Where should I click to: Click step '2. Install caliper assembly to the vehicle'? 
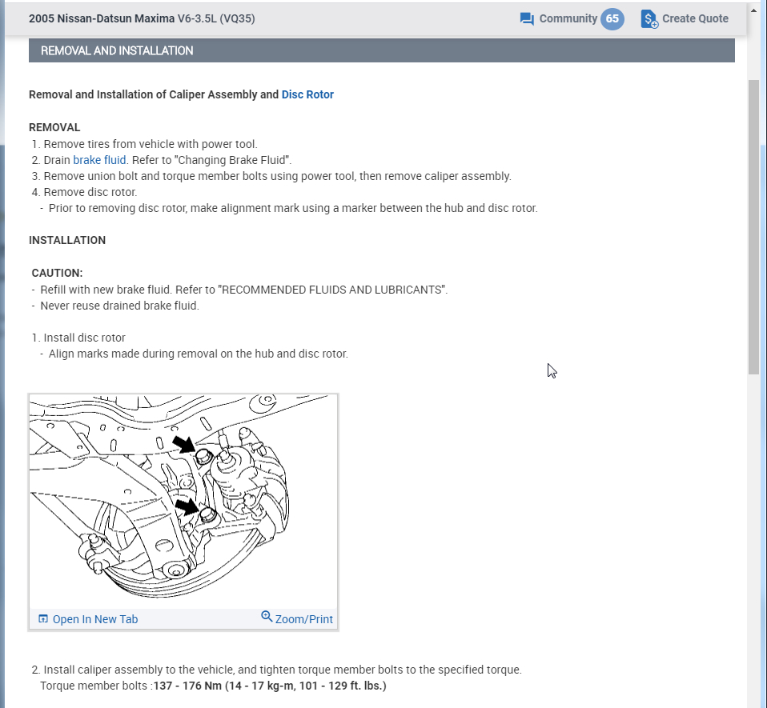coord(277,670)
